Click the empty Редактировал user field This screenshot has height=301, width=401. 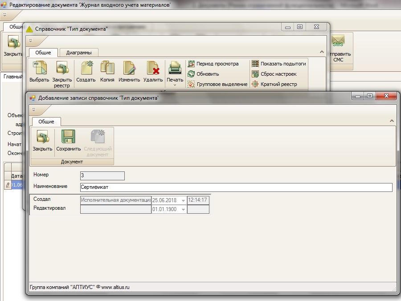tap(116, 209)
